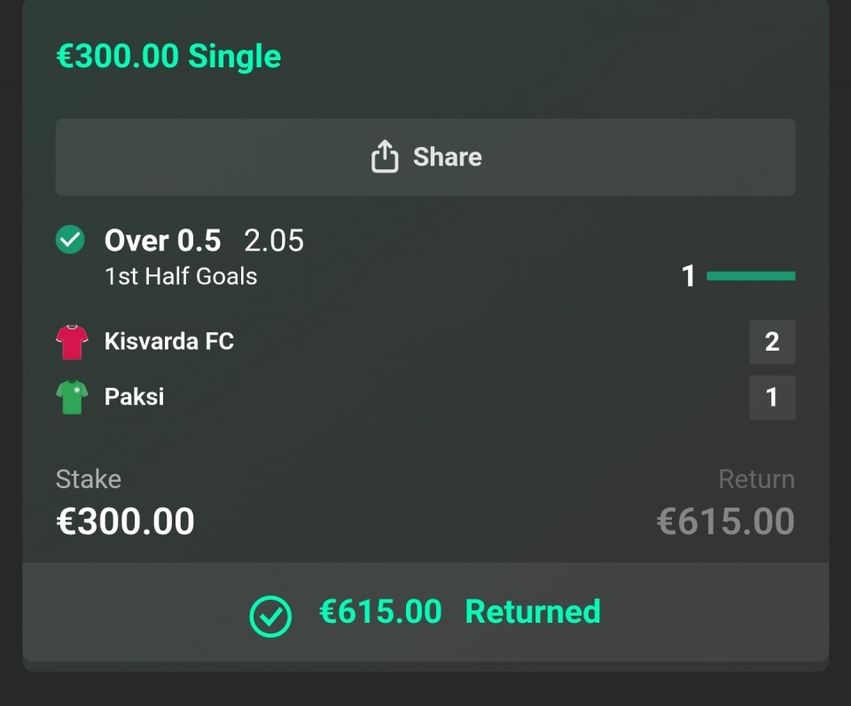Click the Kisvarda FC red jersey icon
This screenshot has height=706, width=851.
pyautogui.click(x=72, y=342)
